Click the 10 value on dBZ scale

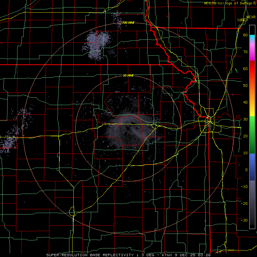[245, 153]
